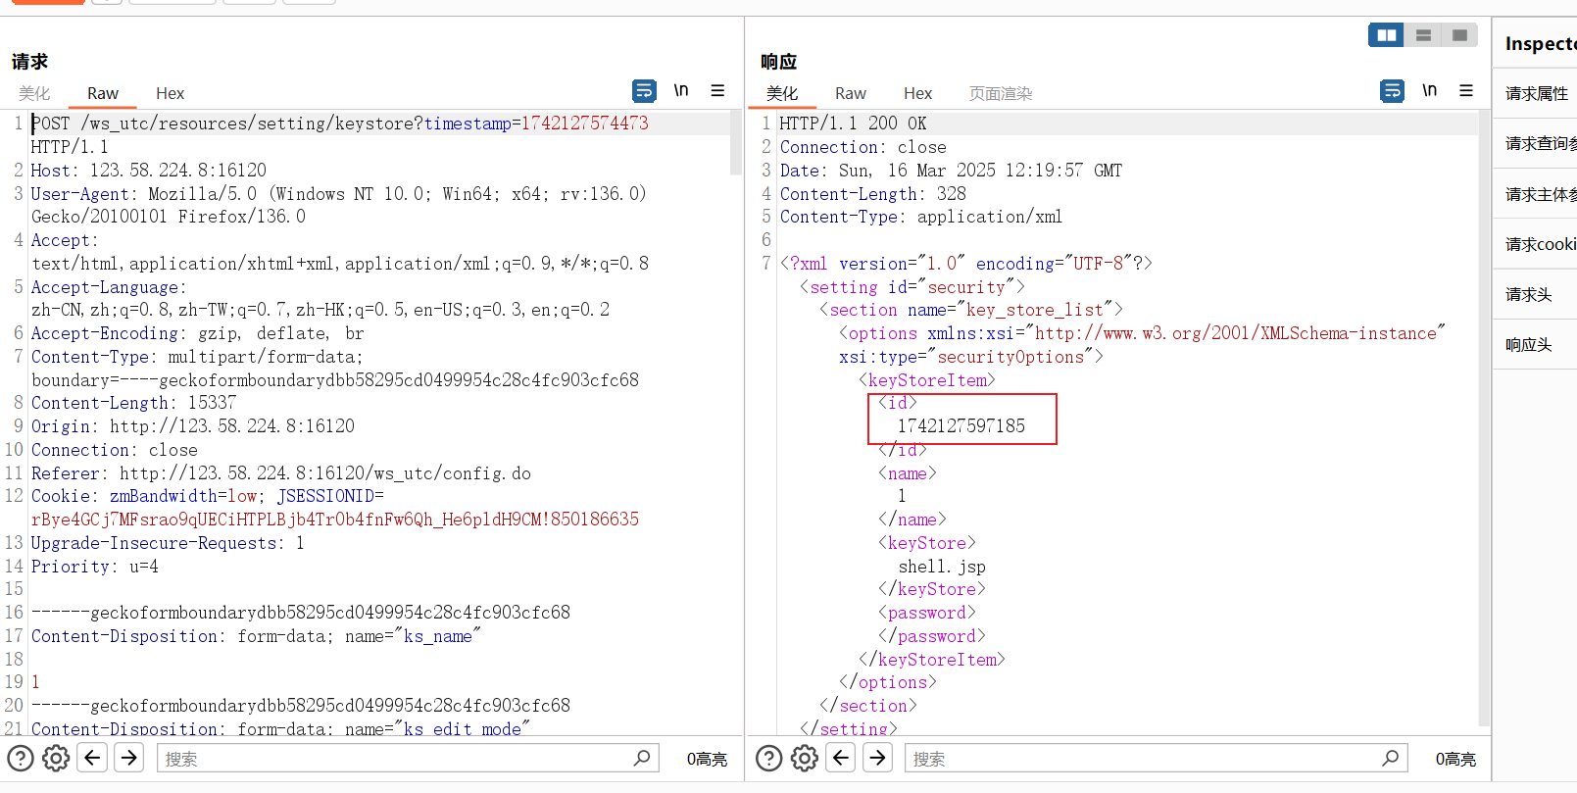Click the response 0高亮 highlight counter
This screenshot has width=1577, height=793.
(x=1455, y=759)
